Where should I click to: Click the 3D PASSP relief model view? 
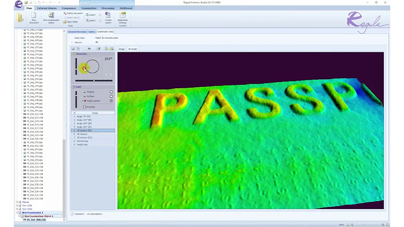250,130
